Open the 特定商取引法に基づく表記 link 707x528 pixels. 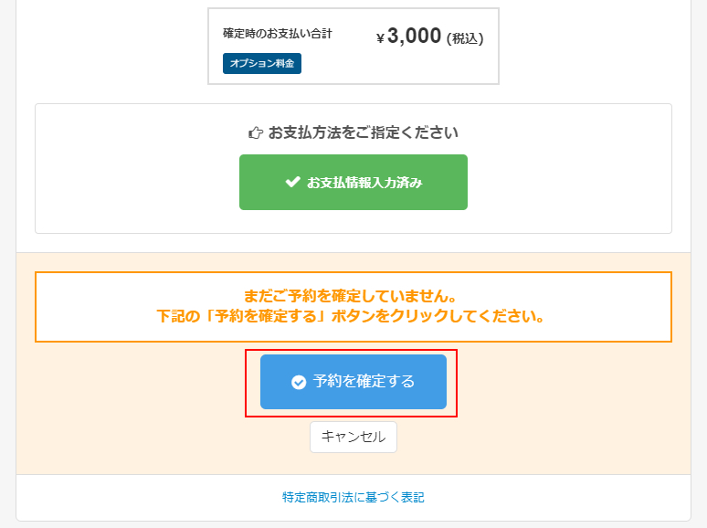click(353, 498)
